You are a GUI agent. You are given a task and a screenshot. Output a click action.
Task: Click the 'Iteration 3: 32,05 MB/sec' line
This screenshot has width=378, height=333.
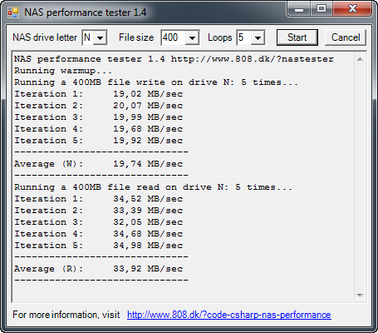pyautogui.click(x=99, y=222)
